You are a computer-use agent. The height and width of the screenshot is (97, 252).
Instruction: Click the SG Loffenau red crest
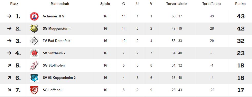coord(34,90)
